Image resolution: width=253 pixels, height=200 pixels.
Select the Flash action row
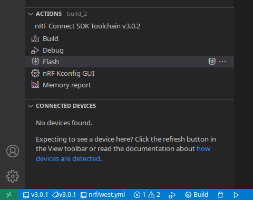pyautogui.click(x=130, y=62)
